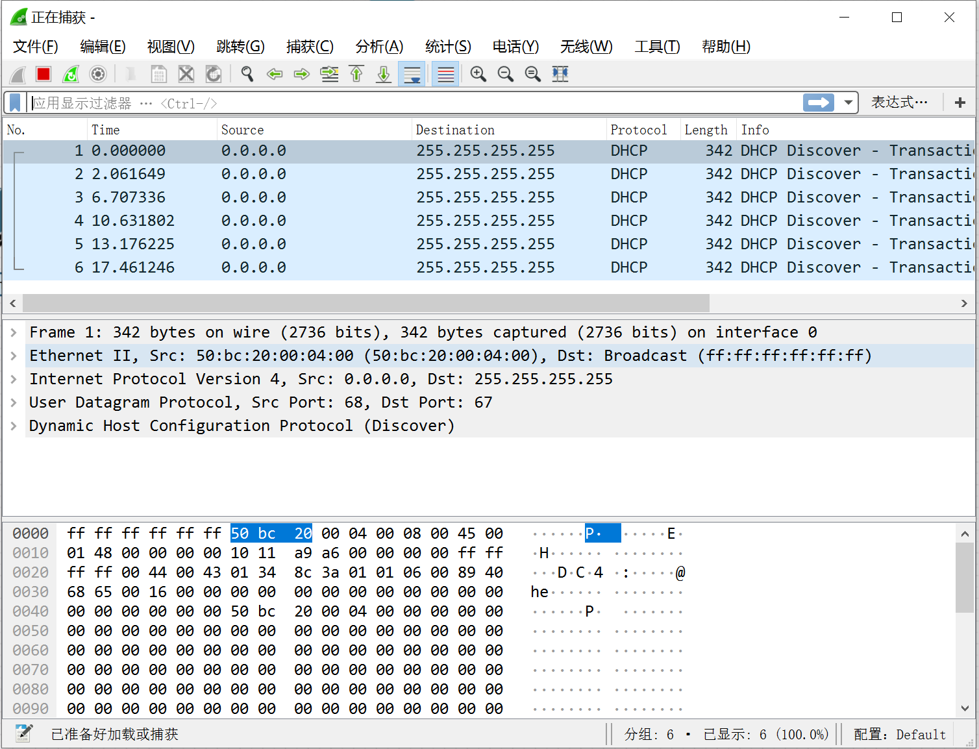This screenshot has width=979, height=749.
Task: Click the save capture file icon
Action: (x=158, y=75)
